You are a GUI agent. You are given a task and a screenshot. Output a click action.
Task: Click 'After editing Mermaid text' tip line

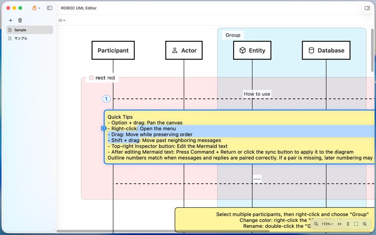click(230, 152)
